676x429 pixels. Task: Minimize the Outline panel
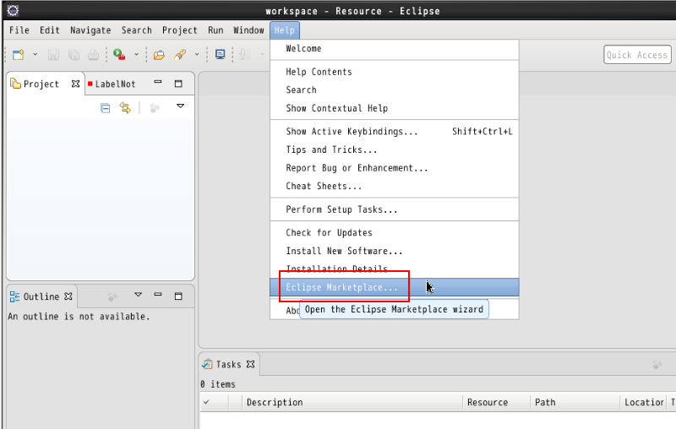(x=158, y=295)
